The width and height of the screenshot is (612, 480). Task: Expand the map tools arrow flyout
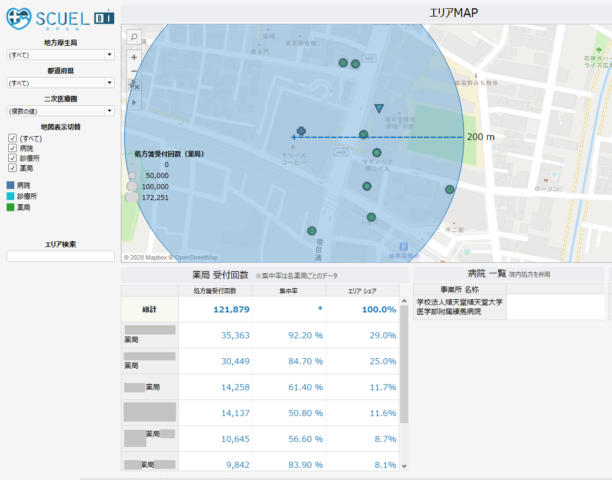(134, 102)
